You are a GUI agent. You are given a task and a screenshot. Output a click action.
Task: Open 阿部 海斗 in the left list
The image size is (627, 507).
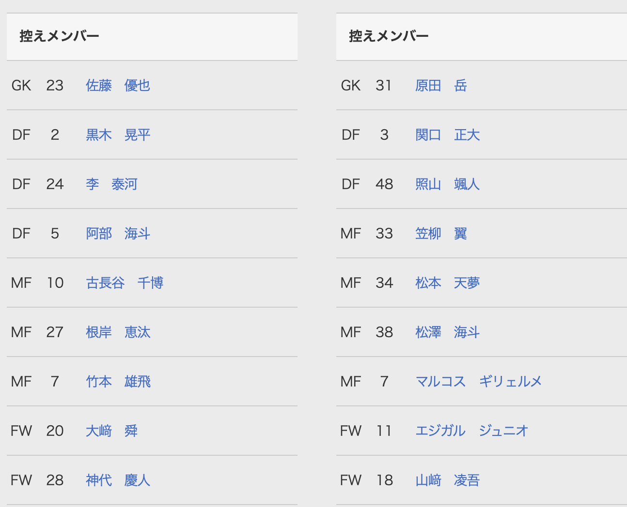coord(118,234)
